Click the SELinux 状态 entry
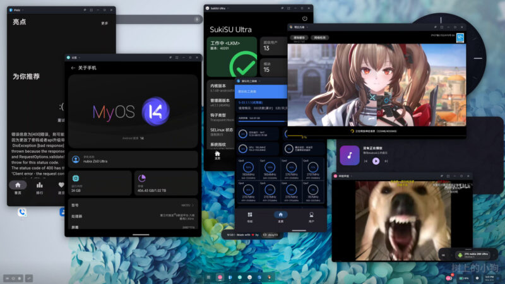This screenshot has width=505, height=284. point(222,132)
